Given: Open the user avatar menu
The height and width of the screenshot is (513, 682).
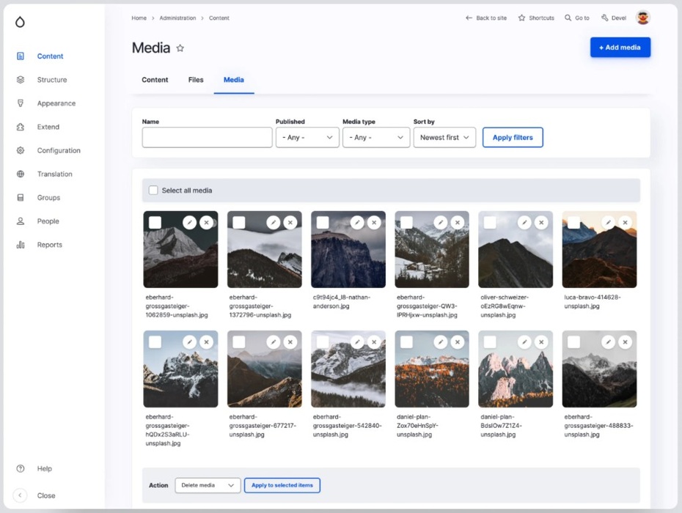Looking at the screenshot, I should (642, 18).
